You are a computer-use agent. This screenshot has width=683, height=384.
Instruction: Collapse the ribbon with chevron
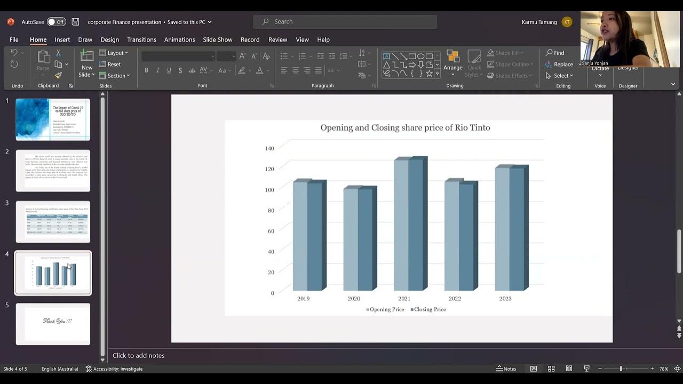[x=673, y=84]
